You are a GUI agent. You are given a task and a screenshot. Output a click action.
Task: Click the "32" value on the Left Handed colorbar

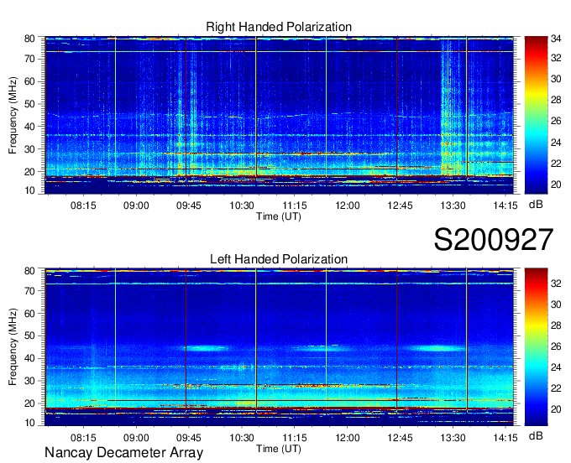tap(556, 284)
